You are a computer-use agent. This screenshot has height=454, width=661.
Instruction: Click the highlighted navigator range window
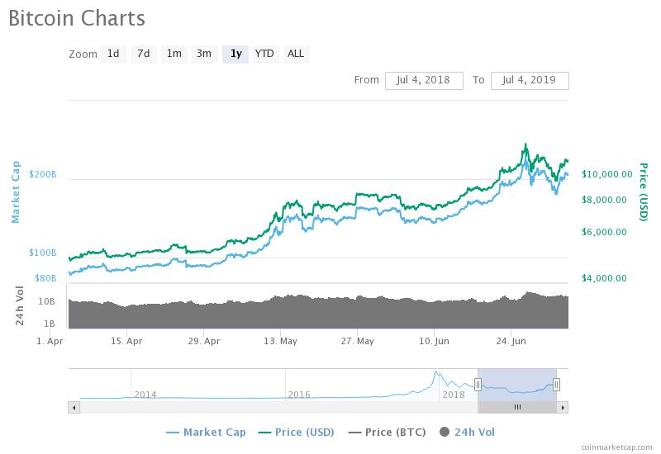517,385
